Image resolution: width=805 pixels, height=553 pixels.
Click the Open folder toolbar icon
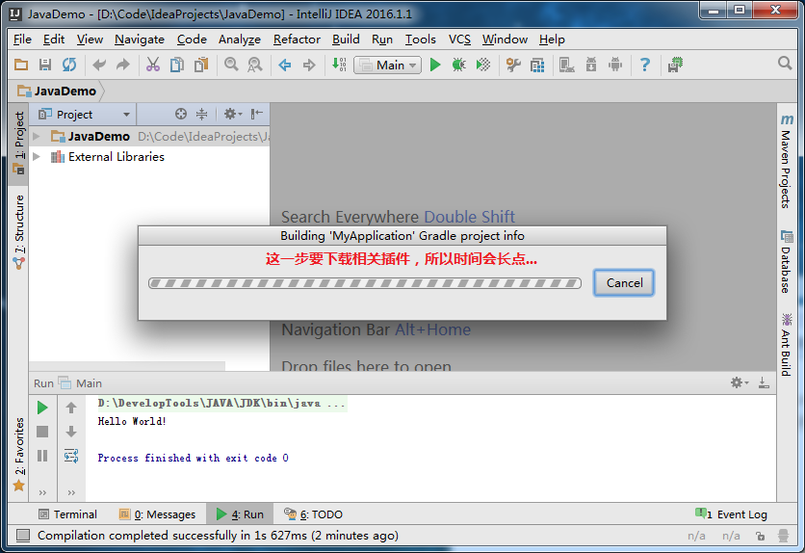pyautogui.click(x=21, y=65)
